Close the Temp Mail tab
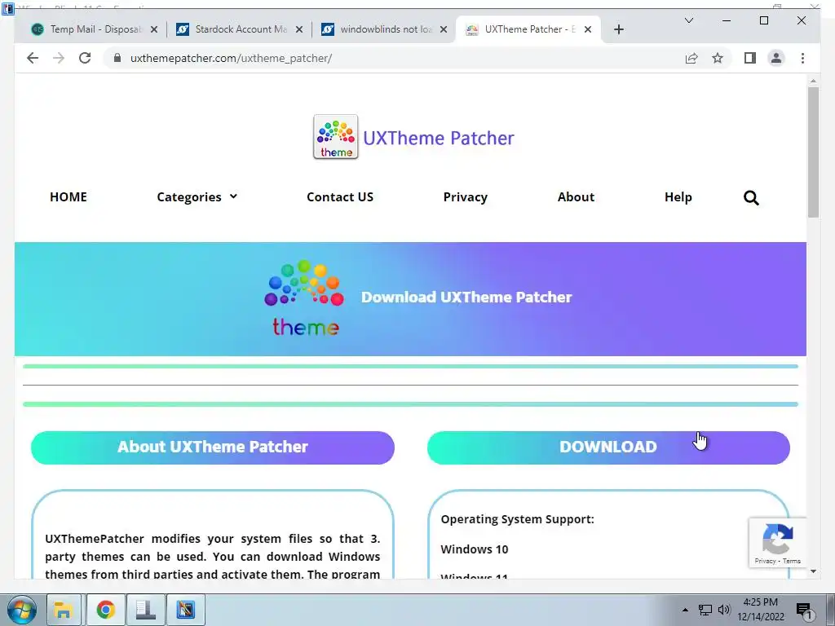Viewport: 835px width, 626px height. [x=154, y=29]
